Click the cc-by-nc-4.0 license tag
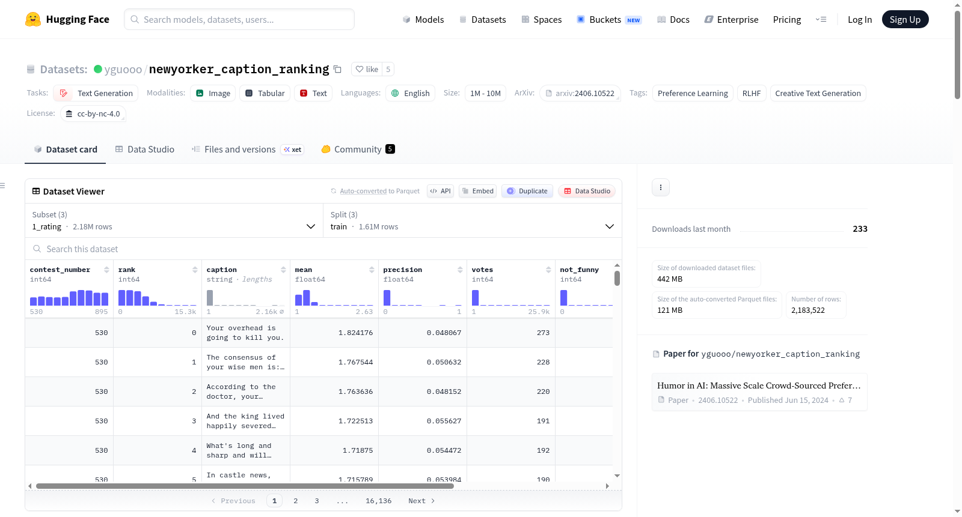This screenshot has height=517, width=962. (x=93, y=113)
